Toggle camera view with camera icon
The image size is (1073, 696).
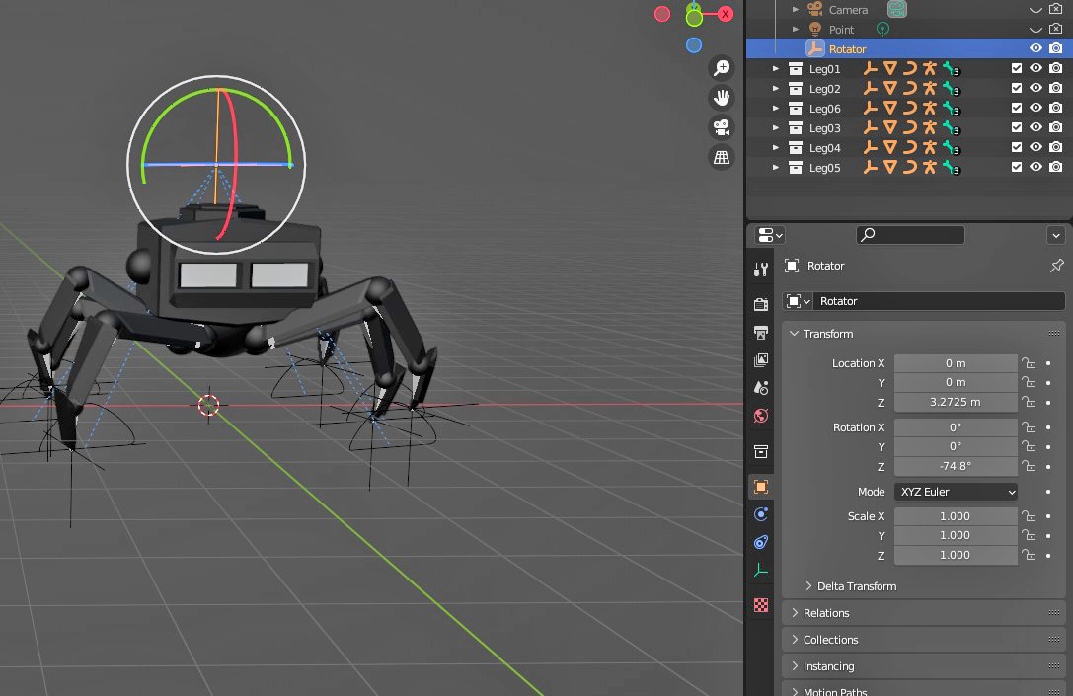tap(722, 127)
